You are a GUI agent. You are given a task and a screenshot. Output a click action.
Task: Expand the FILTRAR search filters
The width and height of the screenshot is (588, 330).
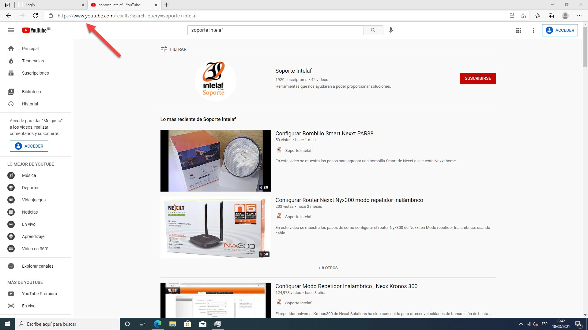pyautogui.click(x=174, y=49)
